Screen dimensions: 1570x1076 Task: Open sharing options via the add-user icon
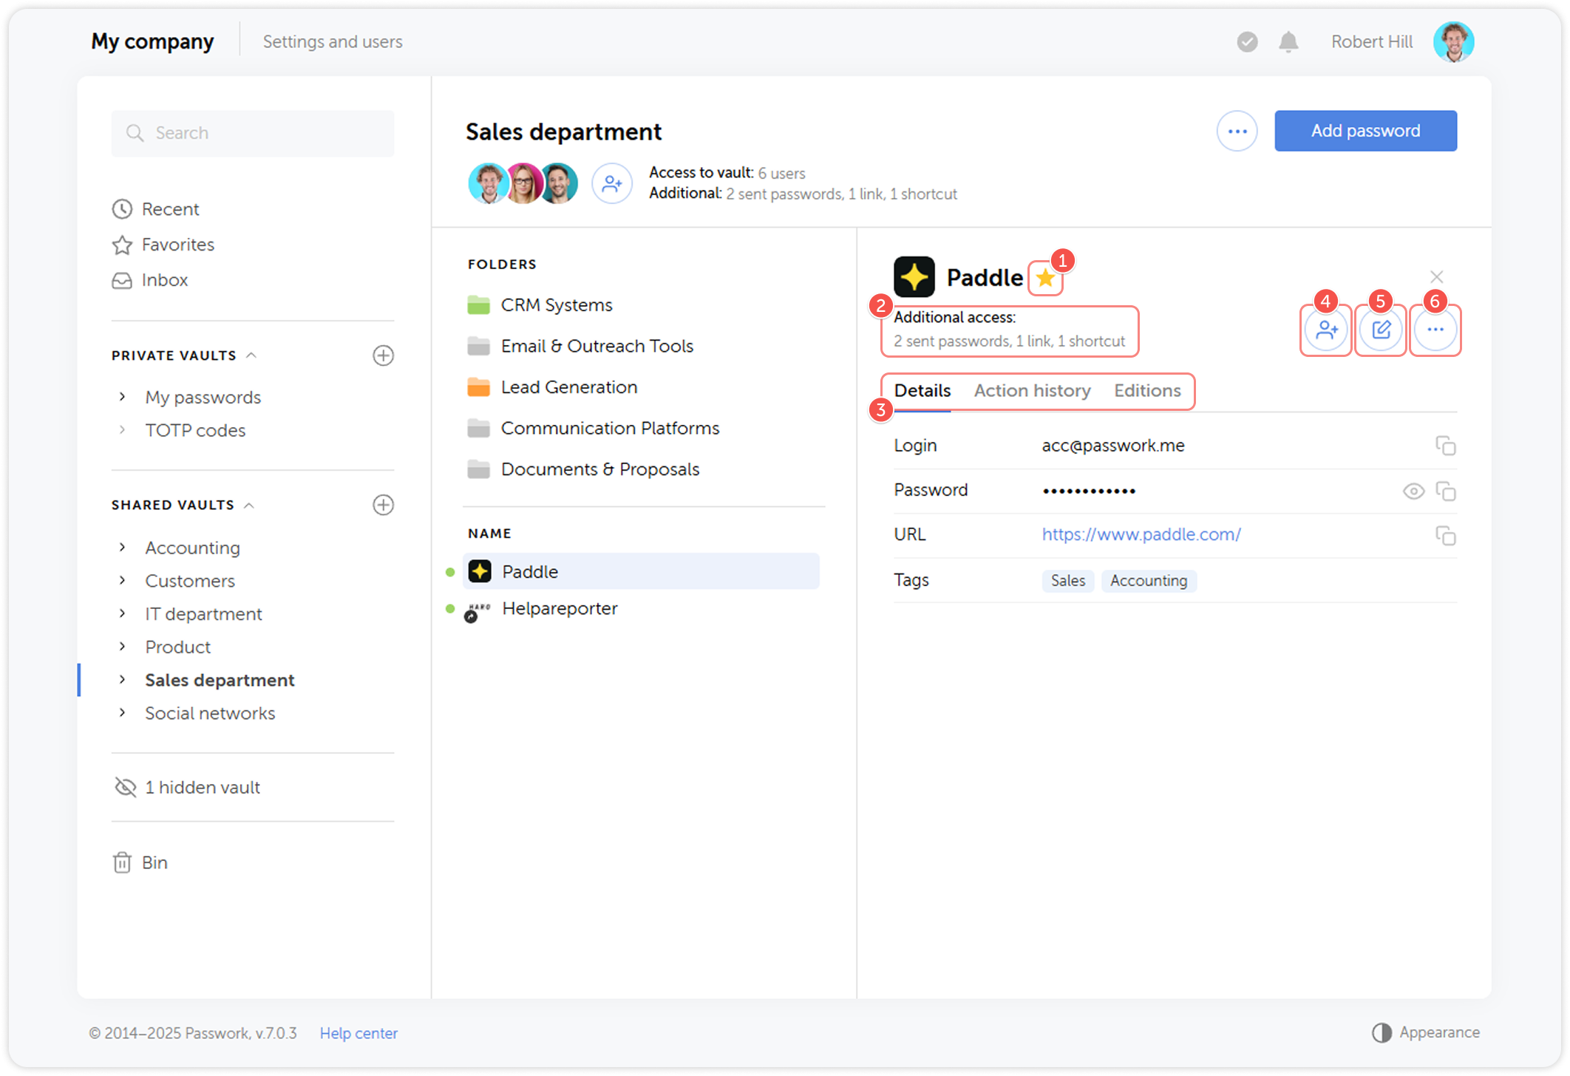(1325, 330)
